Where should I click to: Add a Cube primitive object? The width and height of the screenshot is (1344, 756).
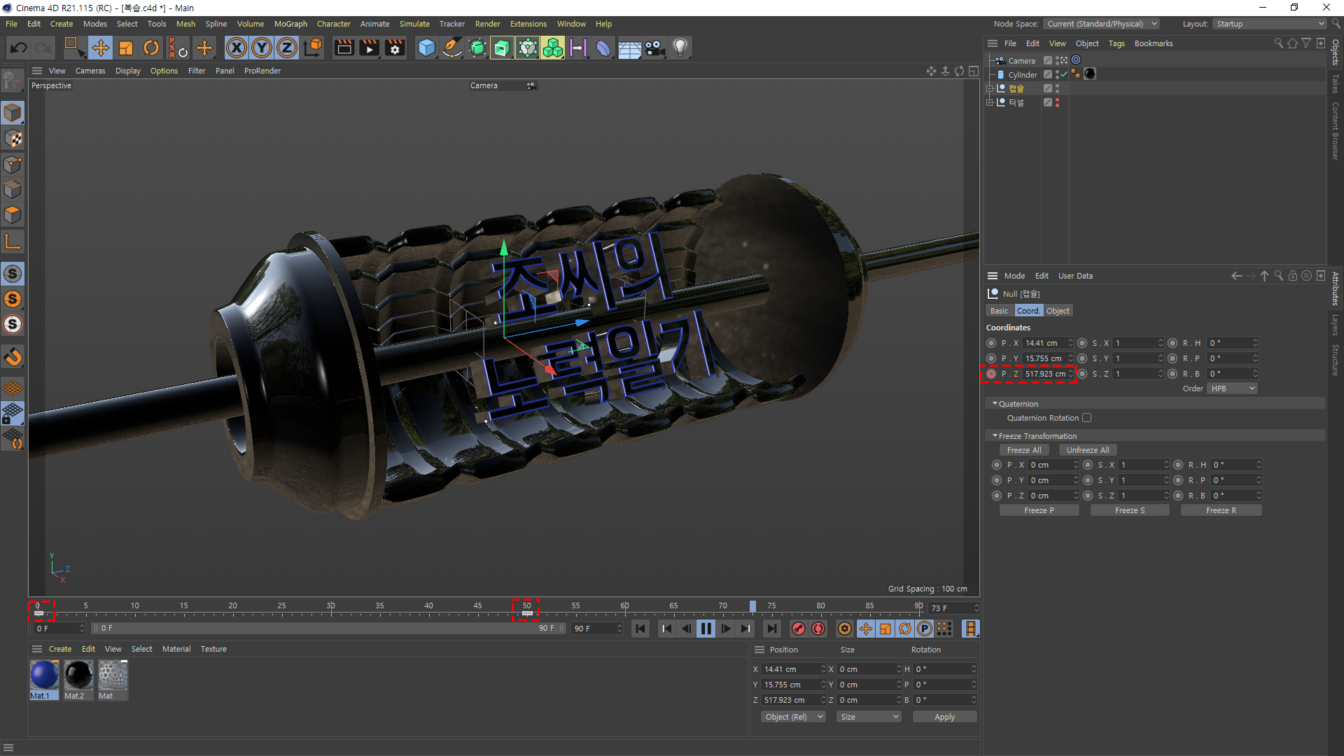(x=426, y=48)
